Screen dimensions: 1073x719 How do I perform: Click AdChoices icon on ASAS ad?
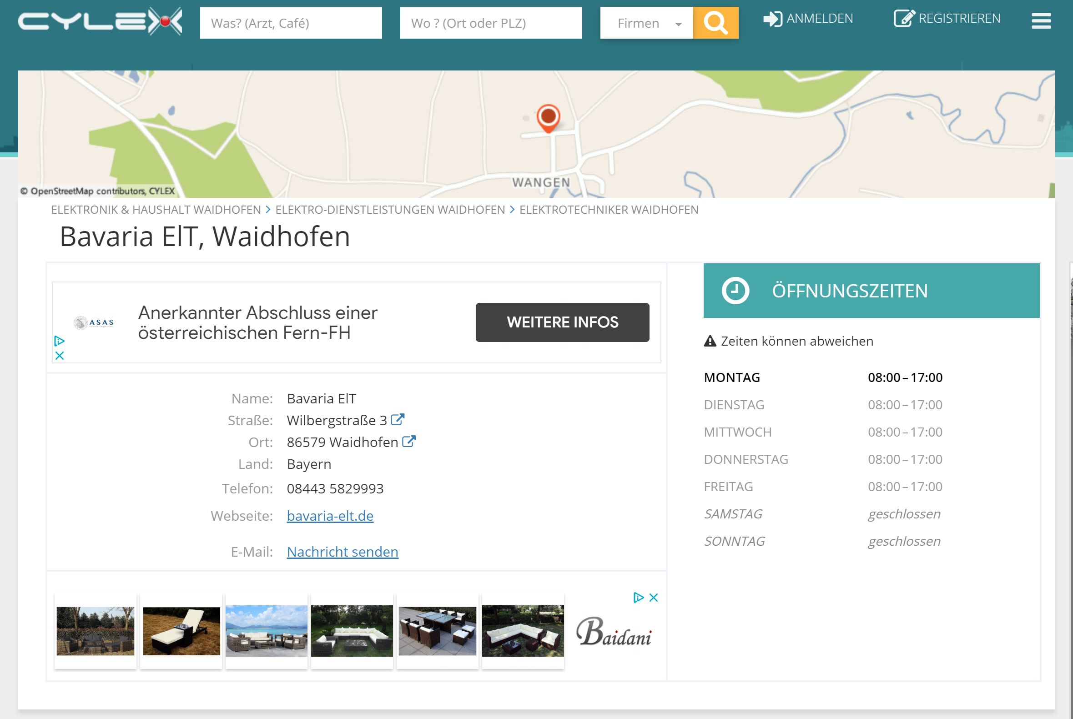pos(59,341)
